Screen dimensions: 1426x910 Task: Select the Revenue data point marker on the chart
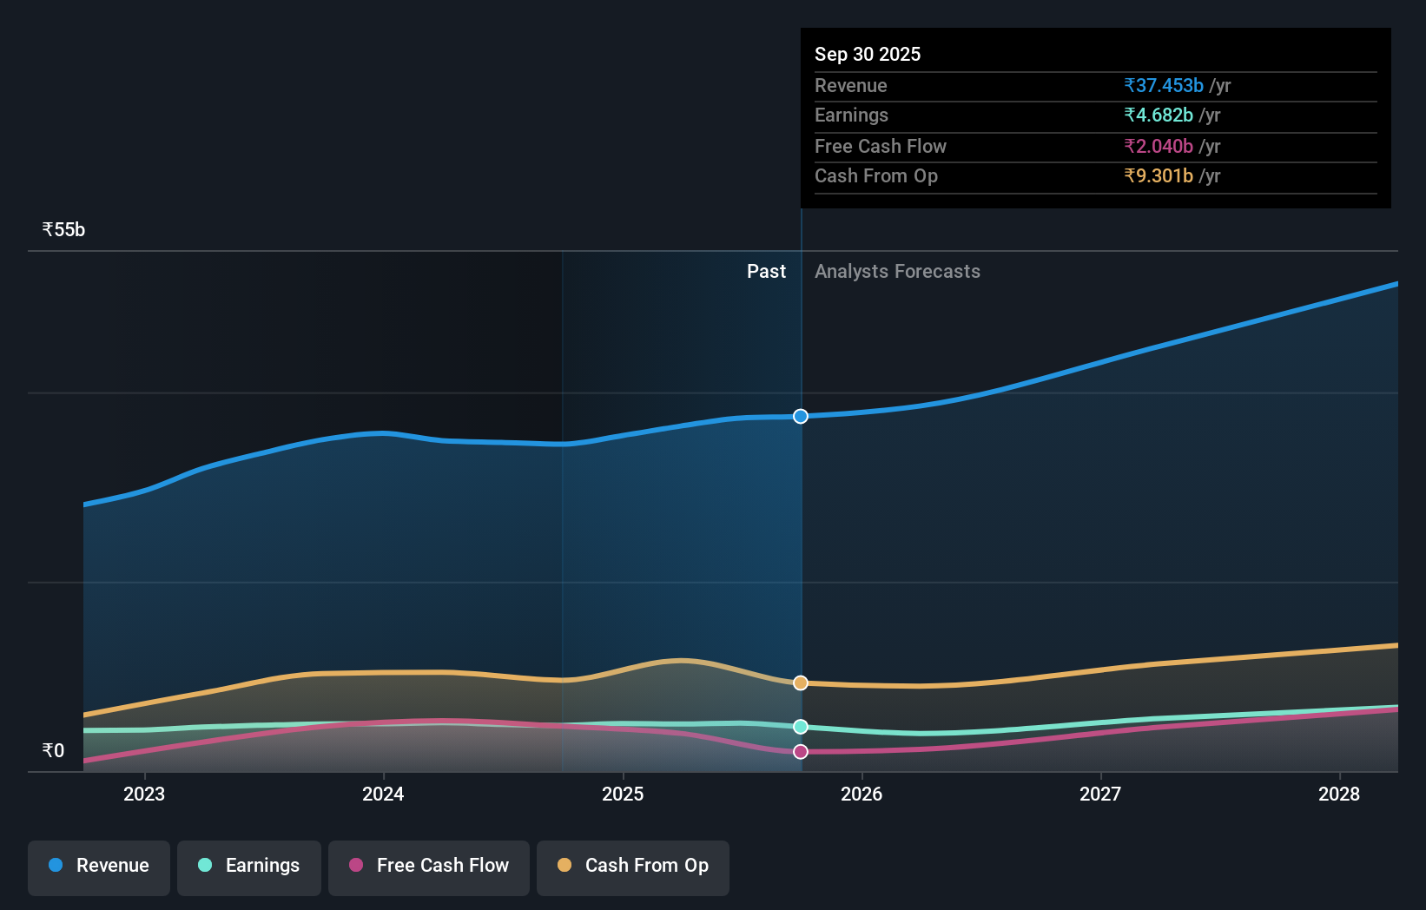coord(800,416)
